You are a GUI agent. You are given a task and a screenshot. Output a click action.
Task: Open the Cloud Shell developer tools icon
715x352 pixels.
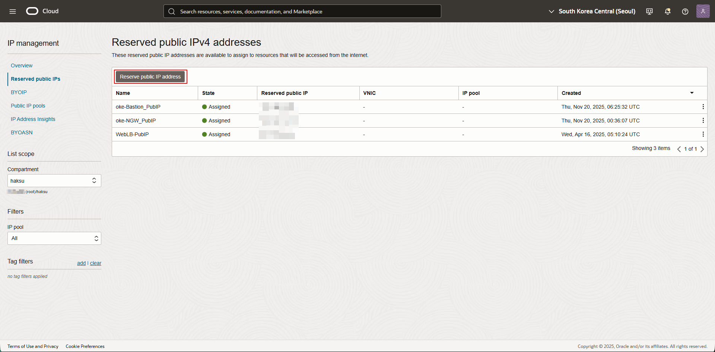point(649,11)
